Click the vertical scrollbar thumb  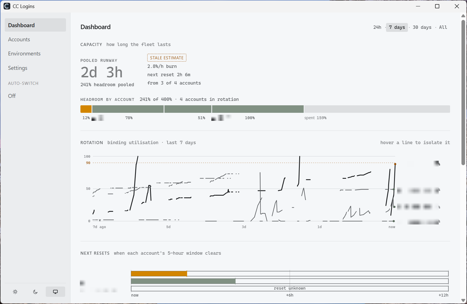(x=463, y=92)
